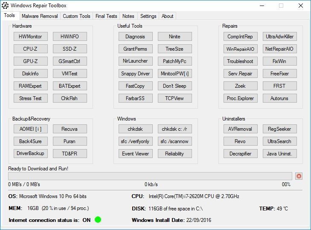Click Serv.Repair button
Image resolution: width=311 pixels, height=230 pixels.
(240, 74)
